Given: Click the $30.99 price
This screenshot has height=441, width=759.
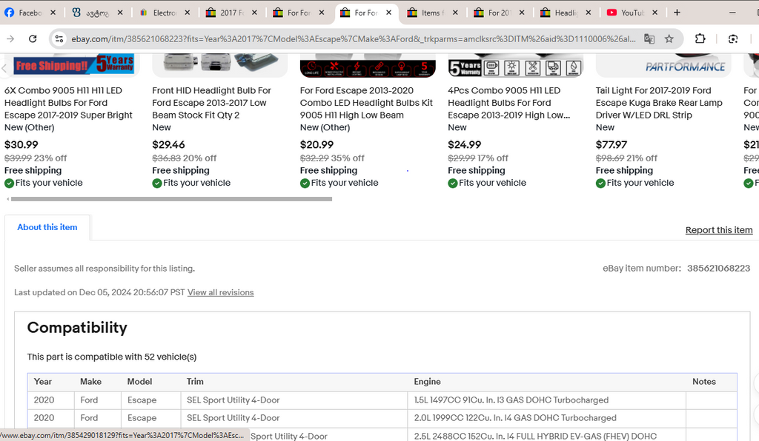Looking at the screenshot, I should pos(21,145).
